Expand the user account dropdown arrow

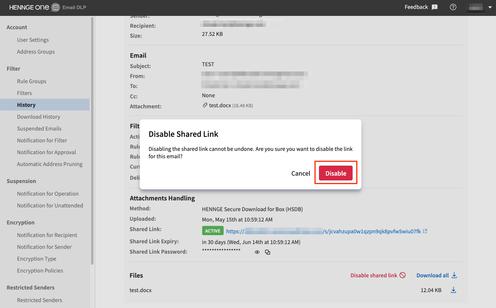(490, 7)
